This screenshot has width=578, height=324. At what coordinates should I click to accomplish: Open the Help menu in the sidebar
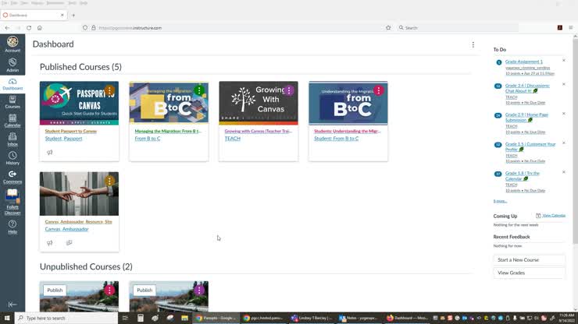(12, 227)
